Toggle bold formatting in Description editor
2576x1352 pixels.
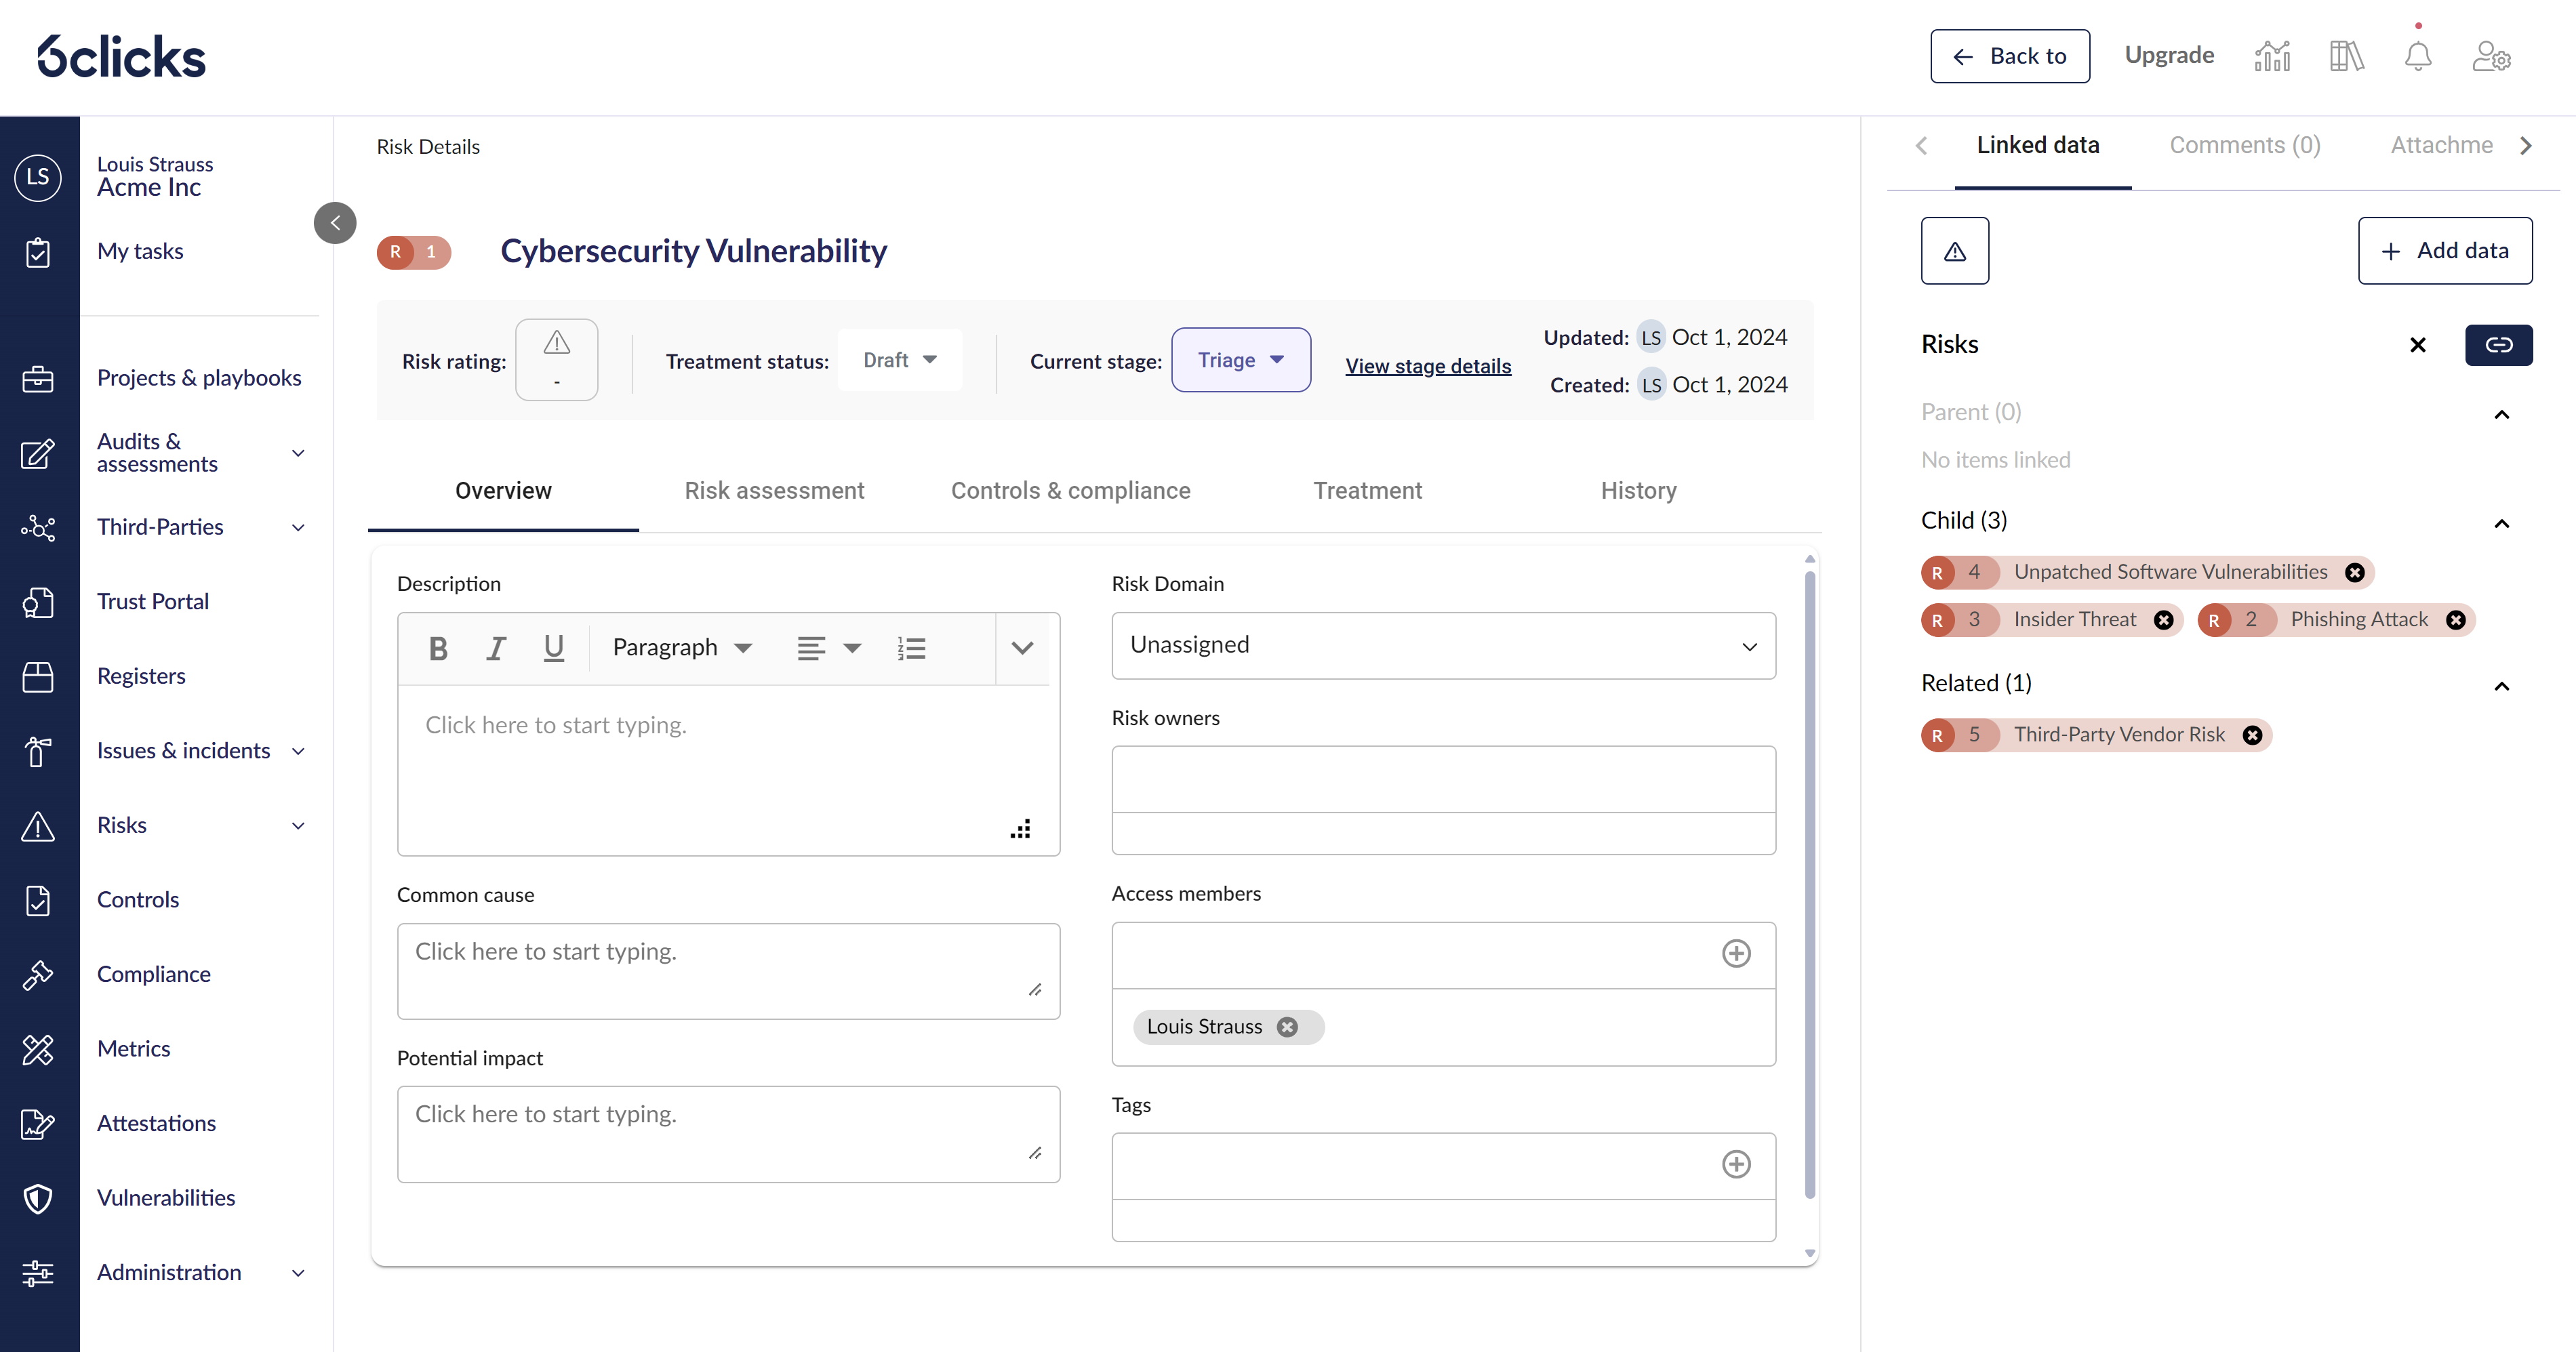tap(437, 648)
